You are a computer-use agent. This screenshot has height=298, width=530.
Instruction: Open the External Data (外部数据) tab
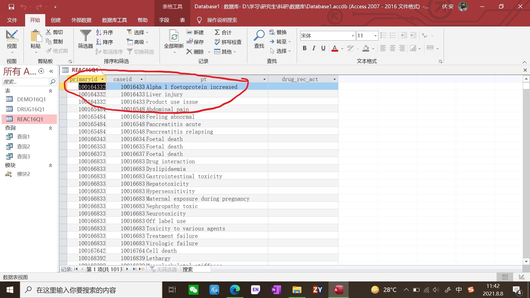pyautogui.click(x=81, y=20)
